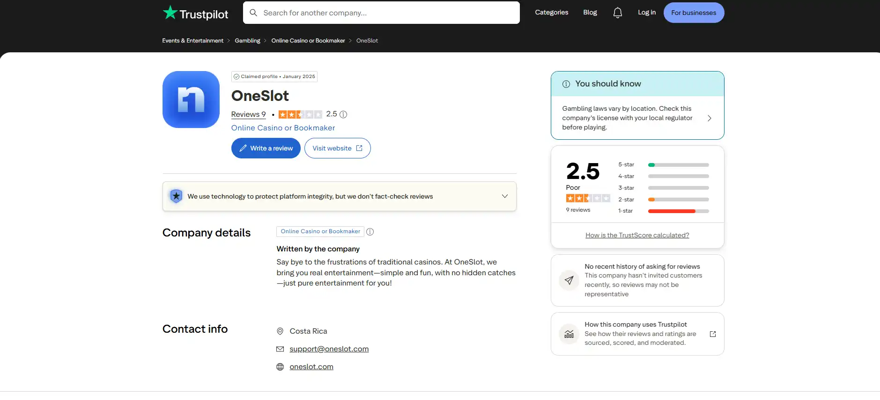The image size is (880, 400).
Task: Focus the search for another company field
Action: point(381,13)
